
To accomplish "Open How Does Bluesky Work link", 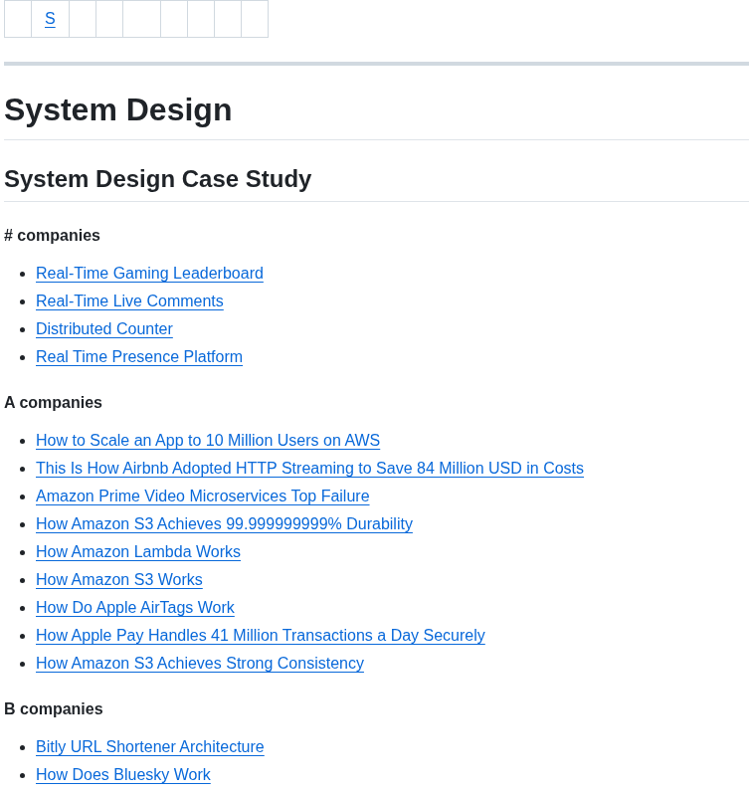I will point(123,774).
